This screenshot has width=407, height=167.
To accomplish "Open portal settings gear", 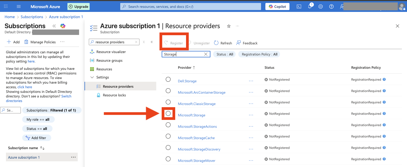I will point(321,6).
